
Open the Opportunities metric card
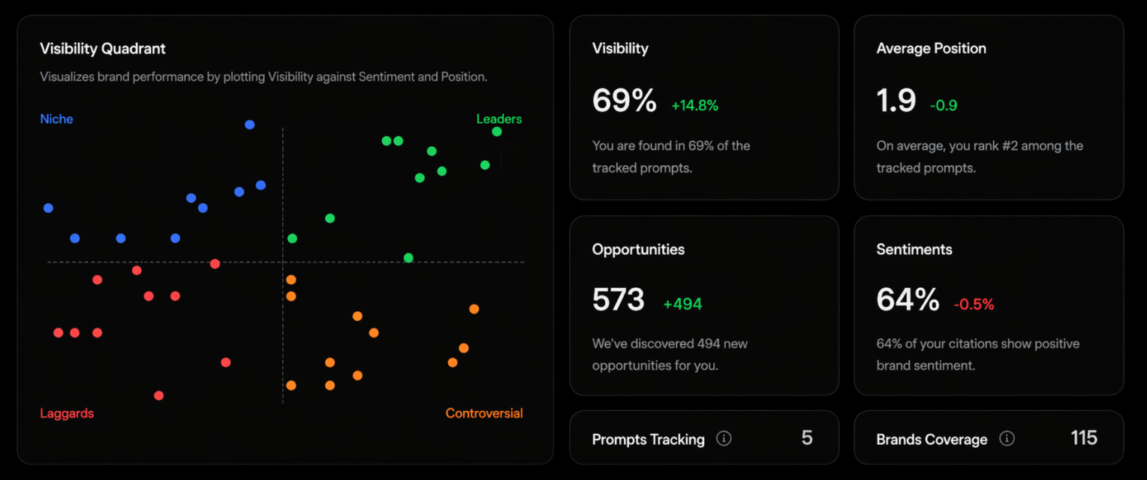[x=704, y=305]
